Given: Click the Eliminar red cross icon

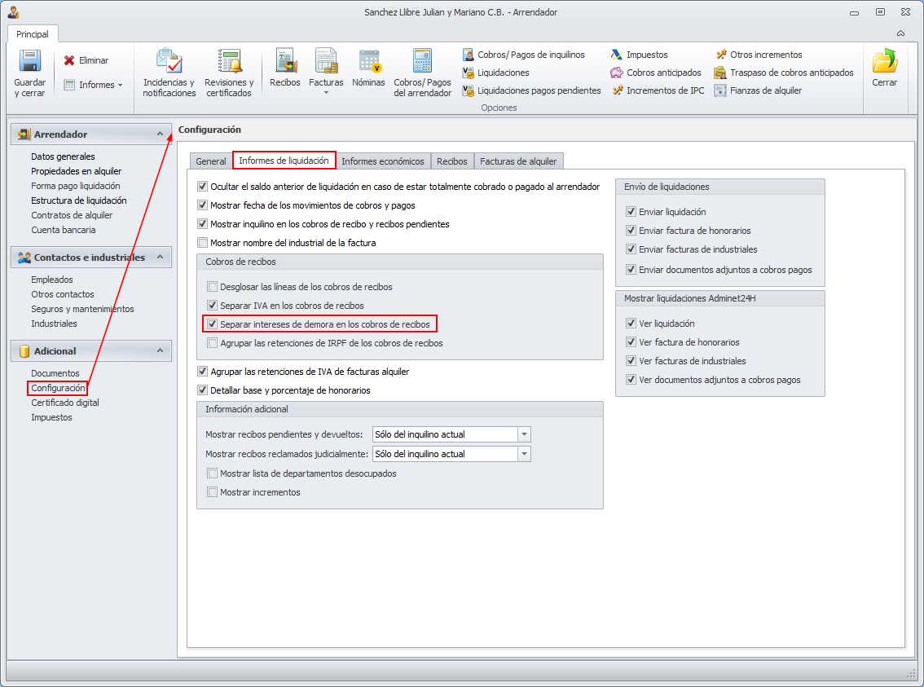Looking at the screenshot, I should [69, 60].
